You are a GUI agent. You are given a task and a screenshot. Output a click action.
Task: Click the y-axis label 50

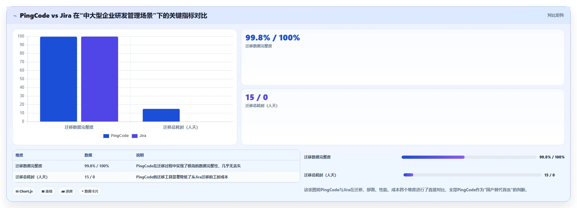click(22, 79)
